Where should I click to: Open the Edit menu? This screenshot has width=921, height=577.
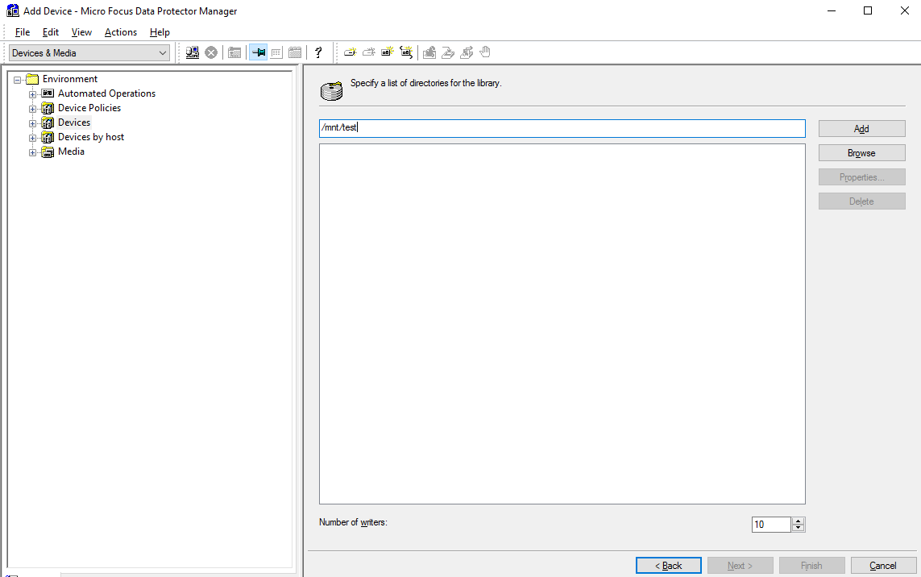click(x=51, y=32)
